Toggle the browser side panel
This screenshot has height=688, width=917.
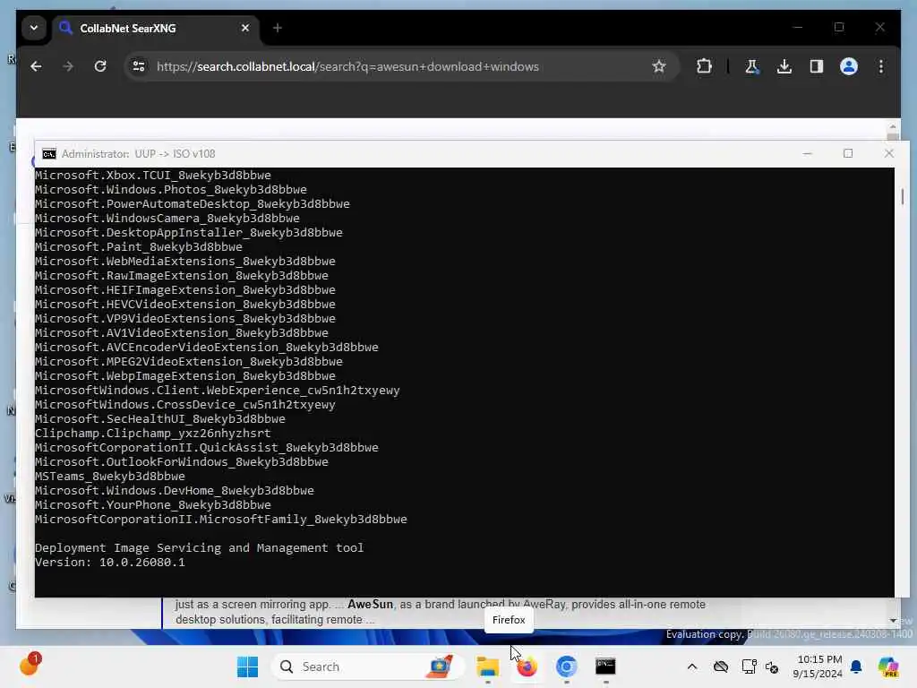point(817,66)
